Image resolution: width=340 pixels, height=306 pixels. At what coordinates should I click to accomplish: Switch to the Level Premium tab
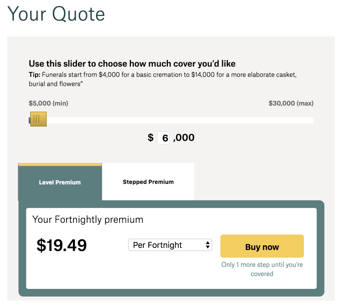(x=60, y=182)
